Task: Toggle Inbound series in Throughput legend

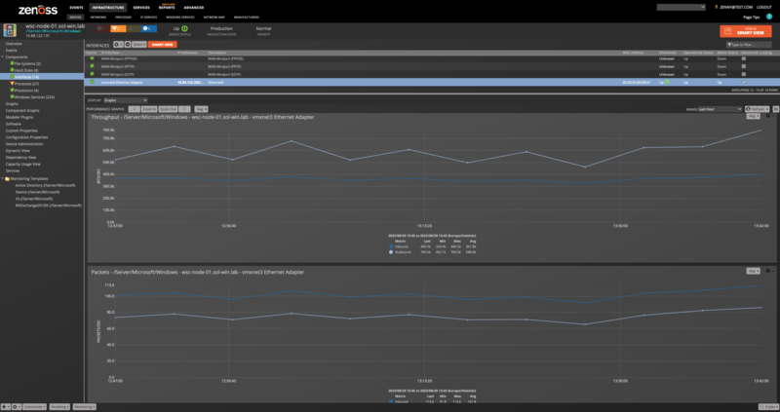Action: 391,246
